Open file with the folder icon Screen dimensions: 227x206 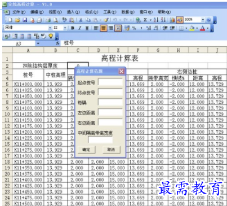[17, 20]
